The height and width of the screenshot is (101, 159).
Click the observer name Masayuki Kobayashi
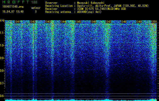tap(91, 3)
